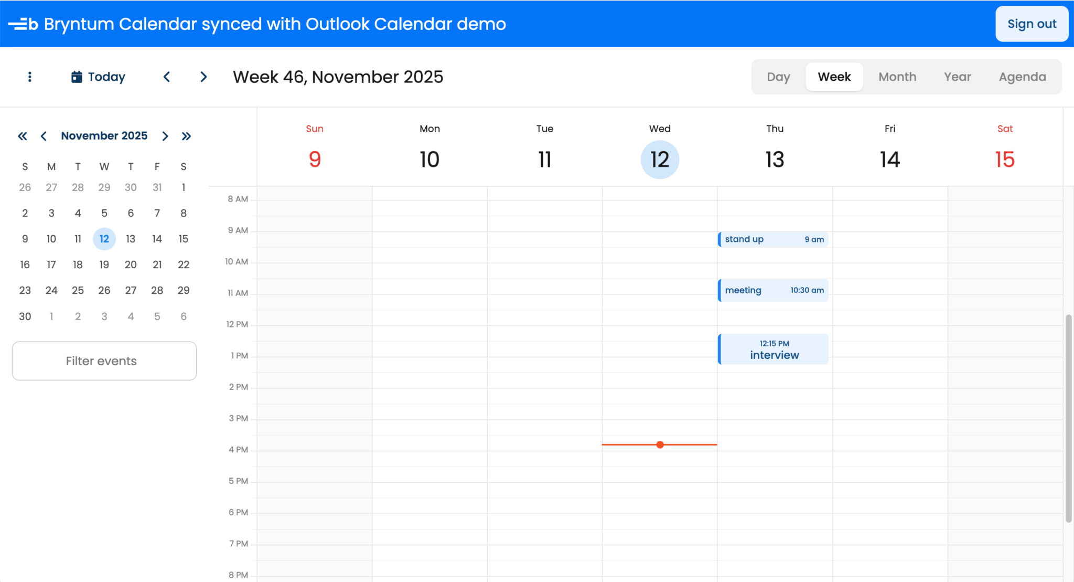The height and width of the screenshot is (582, 1074).
Task: Open the 12:15 PM interview event
Action: [773, 350]
